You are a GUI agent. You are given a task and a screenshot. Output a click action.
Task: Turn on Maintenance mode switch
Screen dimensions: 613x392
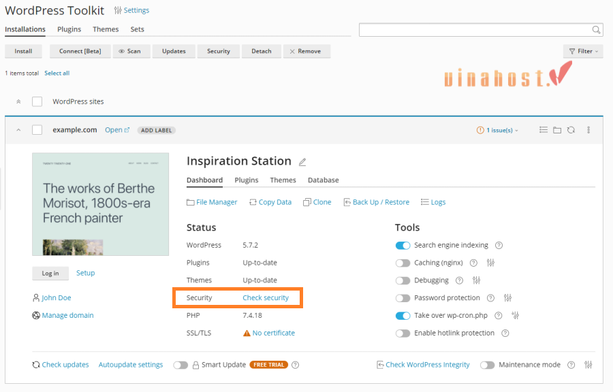pos(488,365)
